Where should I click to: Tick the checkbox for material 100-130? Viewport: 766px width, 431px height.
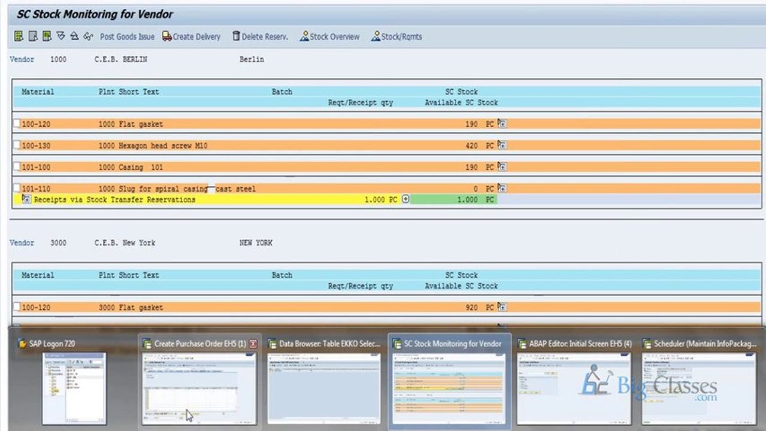click(17, 145)
